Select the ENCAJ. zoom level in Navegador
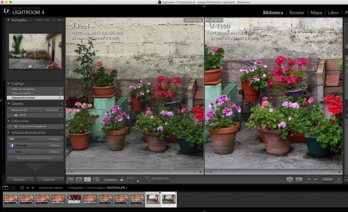The width and height of the screenshot is (348, 212). point(40,20)
